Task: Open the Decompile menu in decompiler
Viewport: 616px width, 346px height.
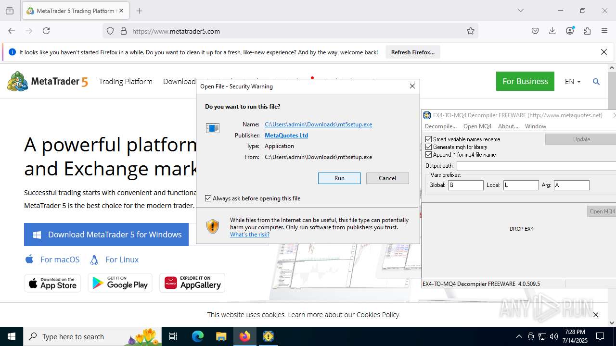Action: click(440, 126)
